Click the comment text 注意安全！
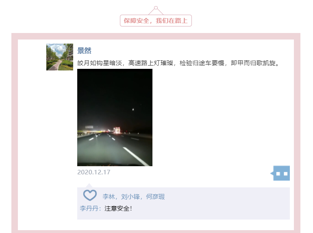Viewport: 313px width, 233px height. [118, 209]
